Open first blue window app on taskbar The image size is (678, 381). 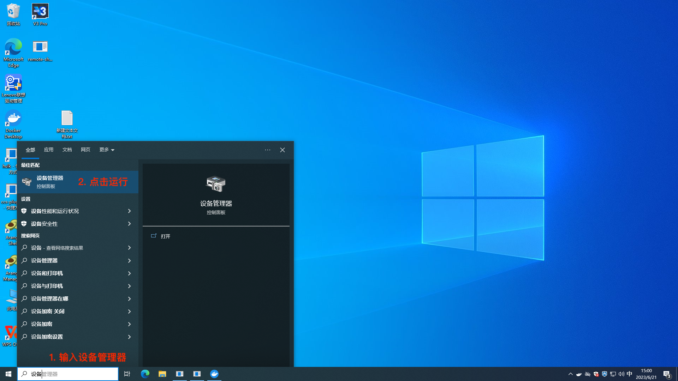click(x=180, y=374)
